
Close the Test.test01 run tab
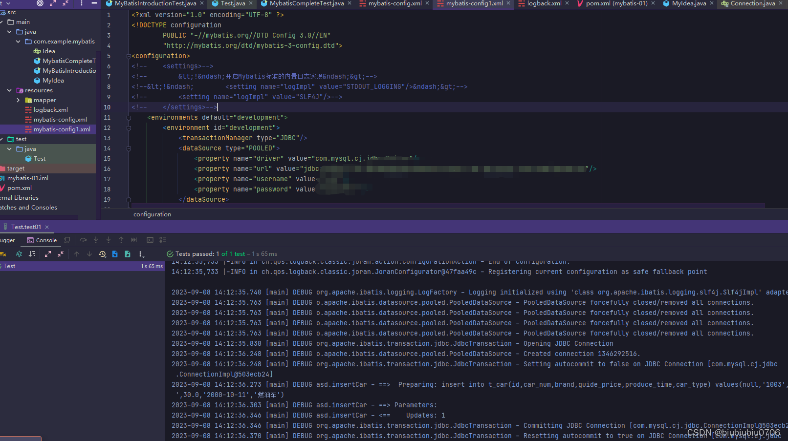click(47, 227)
